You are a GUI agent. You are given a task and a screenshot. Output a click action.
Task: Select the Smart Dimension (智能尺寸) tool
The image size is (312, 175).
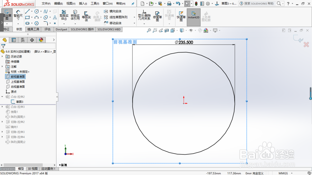[18, 15]
